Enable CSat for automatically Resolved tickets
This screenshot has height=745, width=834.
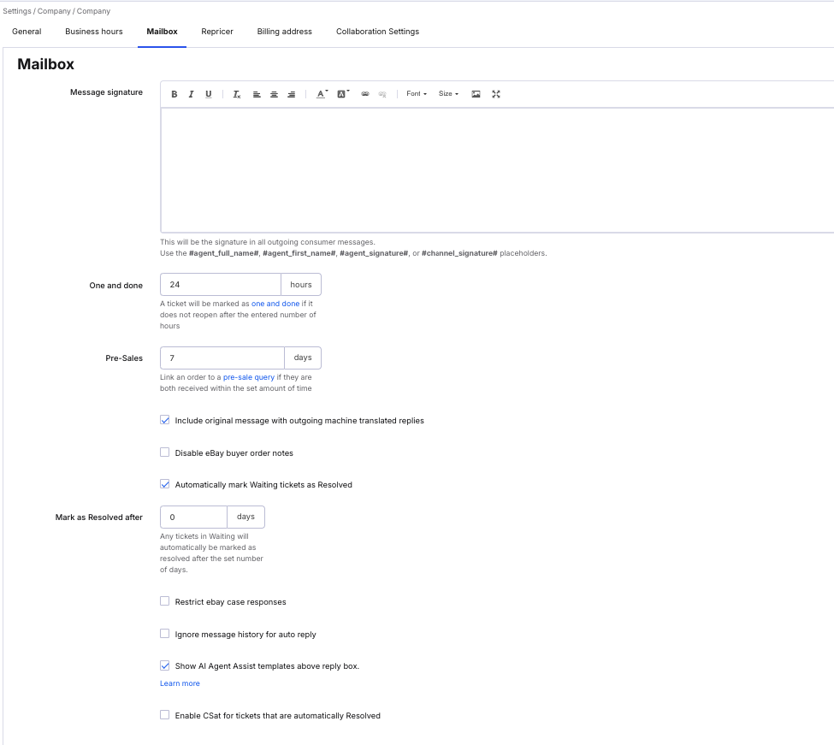(165, 715)
